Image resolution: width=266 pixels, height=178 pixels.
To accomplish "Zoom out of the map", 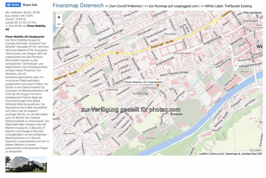I will [59, 24].
